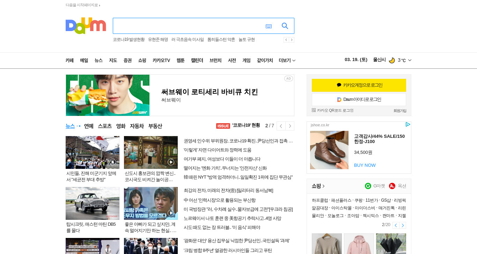Open headline 시도 때도 없는 장 트러블
Image resolution: width=477 pixels, height=254 pixels.
click(x=222, y=227)
